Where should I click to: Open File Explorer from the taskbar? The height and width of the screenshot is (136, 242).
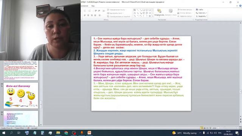point(58,133)
